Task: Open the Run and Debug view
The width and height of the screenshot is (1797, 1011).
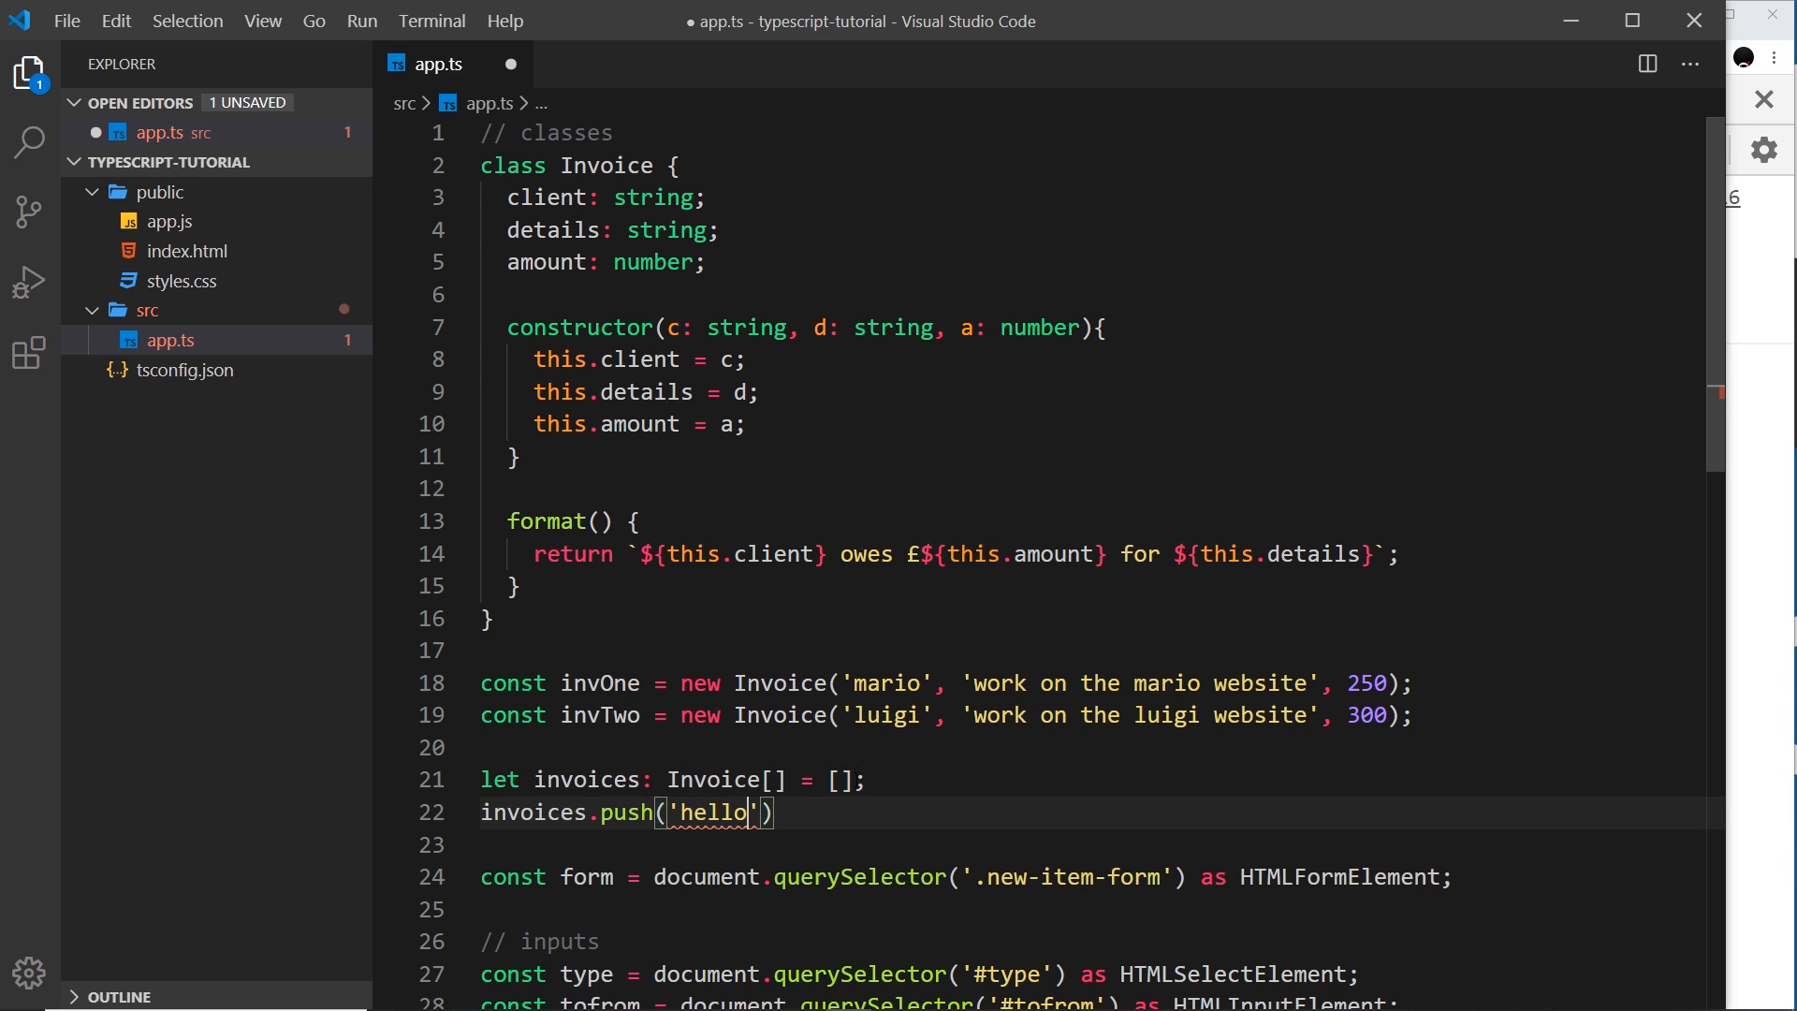Action: tap(30, 282)
